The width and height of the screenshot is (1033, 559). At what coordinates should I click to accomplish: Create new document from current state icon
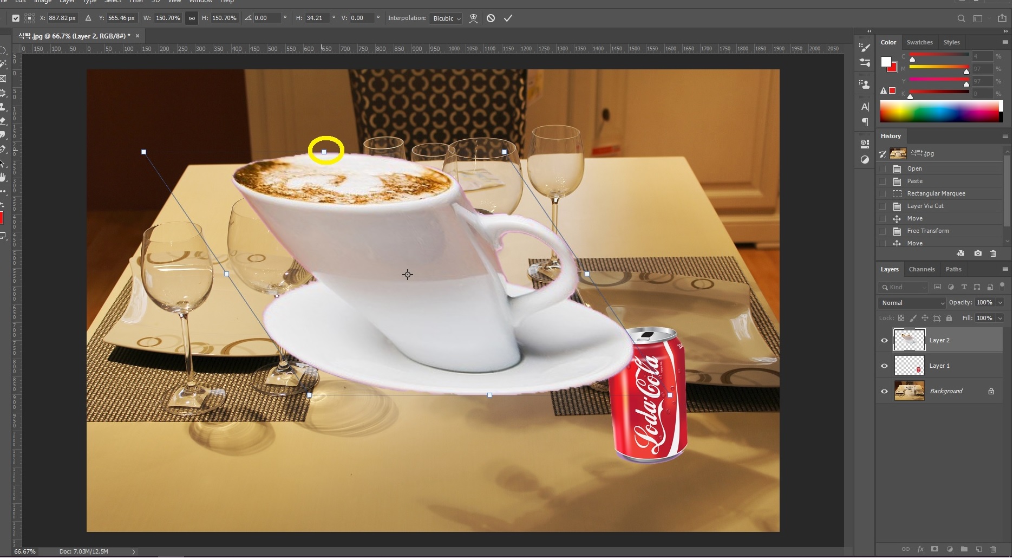(960, 253)
